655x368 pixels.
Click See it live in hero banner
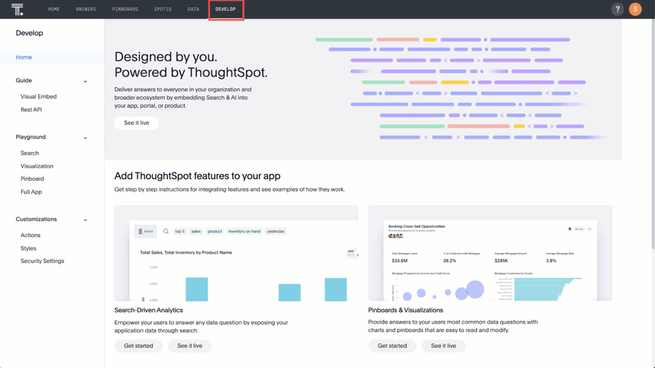136,123
